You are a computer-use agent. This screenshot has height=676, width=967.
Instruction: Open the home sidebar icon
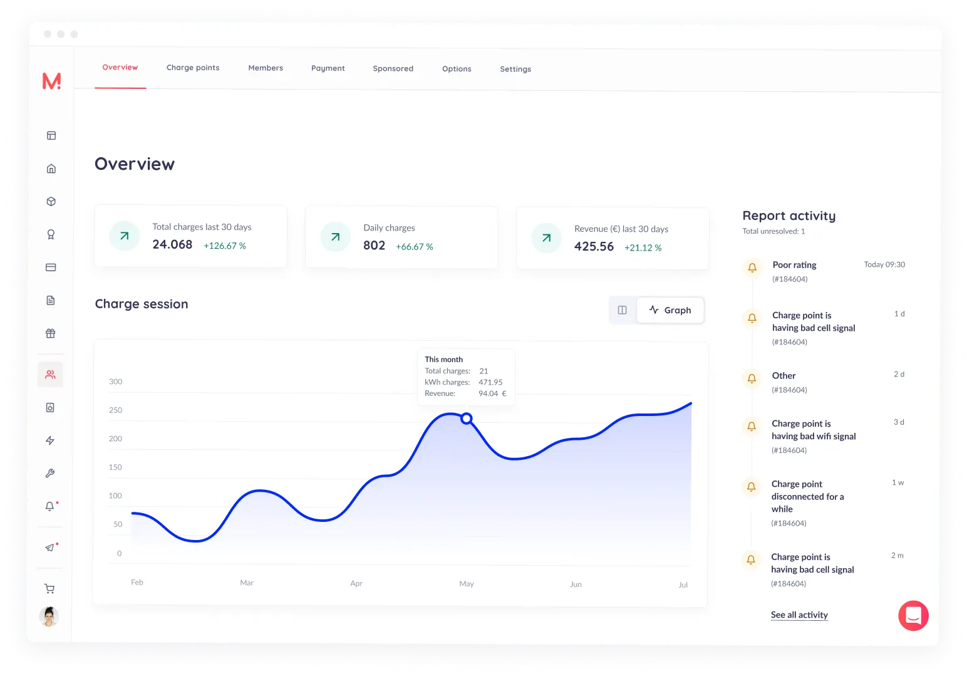[x=51, y=169]
